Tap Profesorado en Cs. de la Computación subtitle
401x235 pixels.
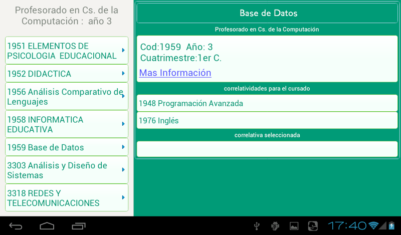267,30
